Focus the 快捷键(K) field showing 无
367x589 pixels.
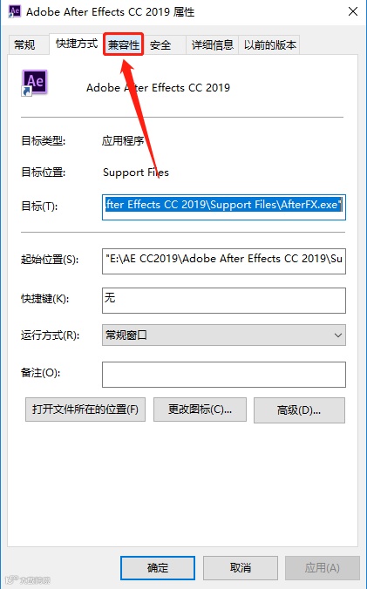click(224, 301)
